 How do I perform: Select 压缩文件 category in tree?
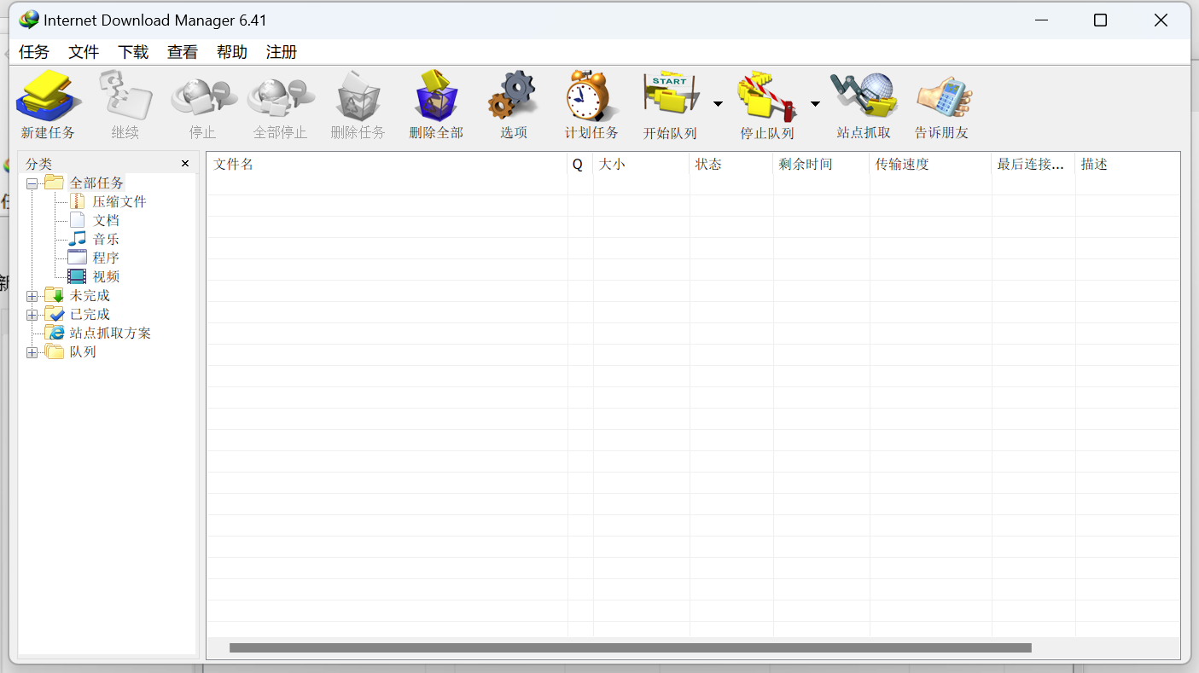click(x=119, y=202)
